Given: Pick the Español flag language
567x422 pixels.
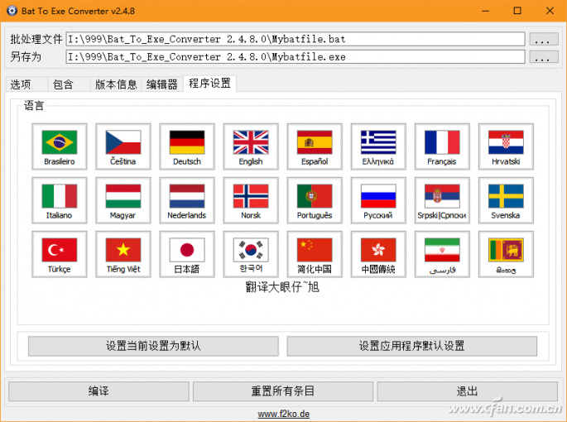Looking at the screenshot, I should point(315,146).
